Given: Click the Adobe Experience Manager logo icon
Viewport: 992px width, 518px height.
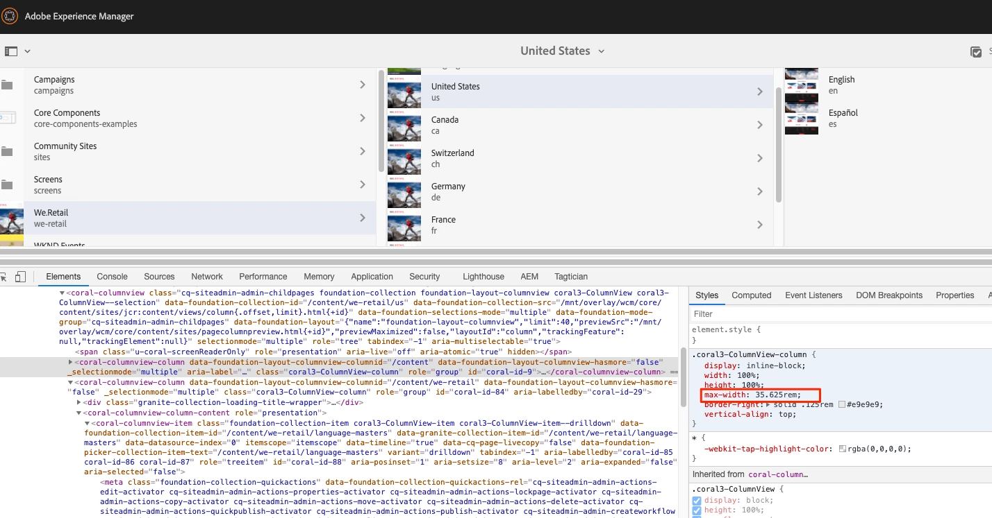Looking at the screenshot, I should click(x=10, y=16).
